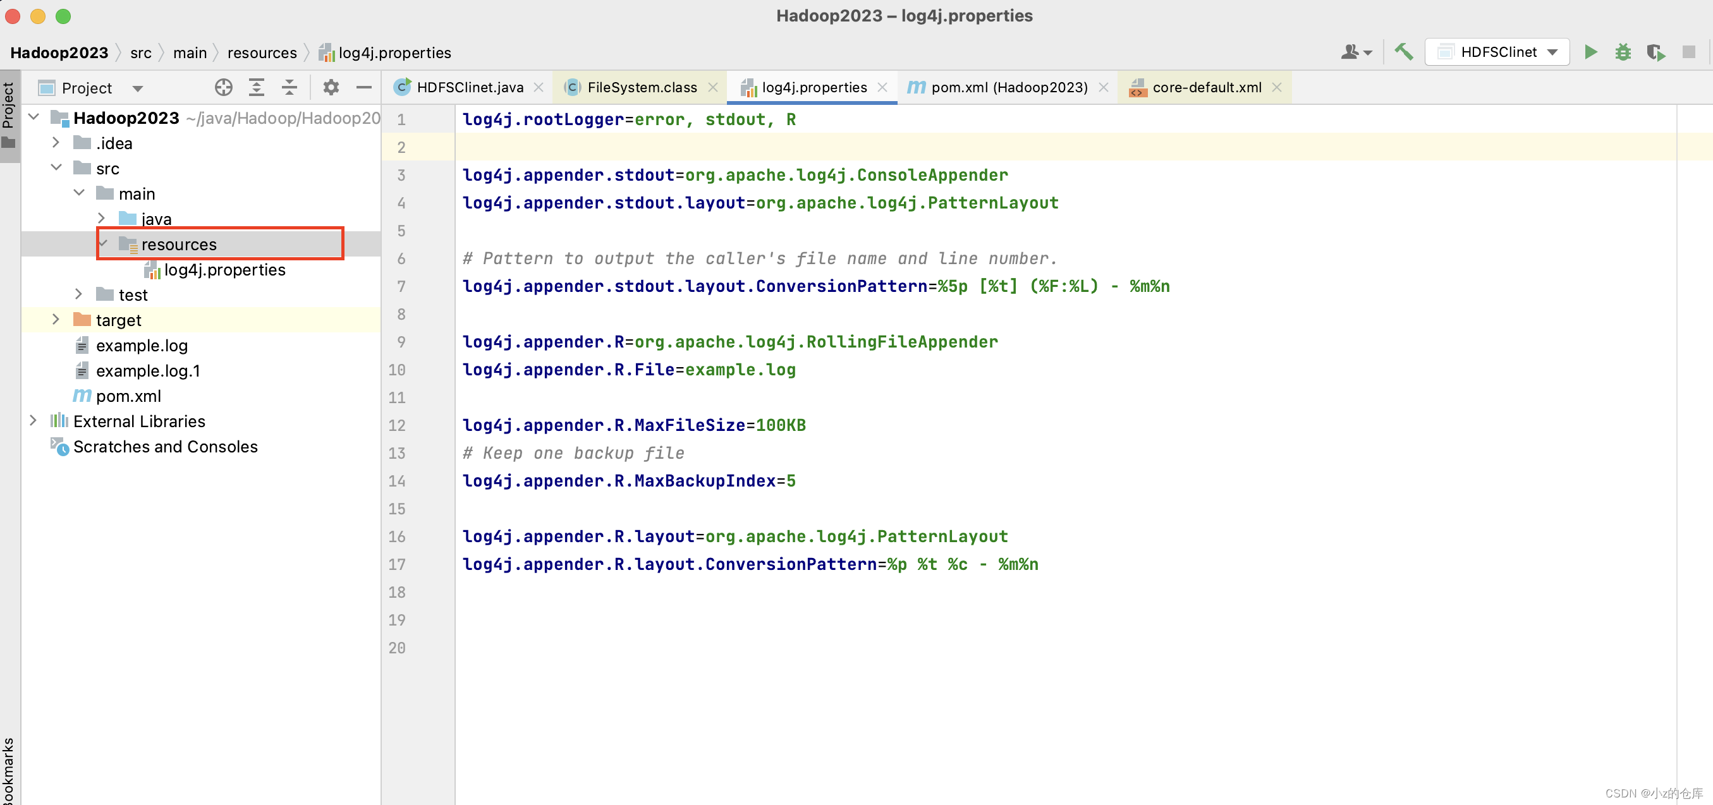Open Project panel settings gear

coord(331,87)
